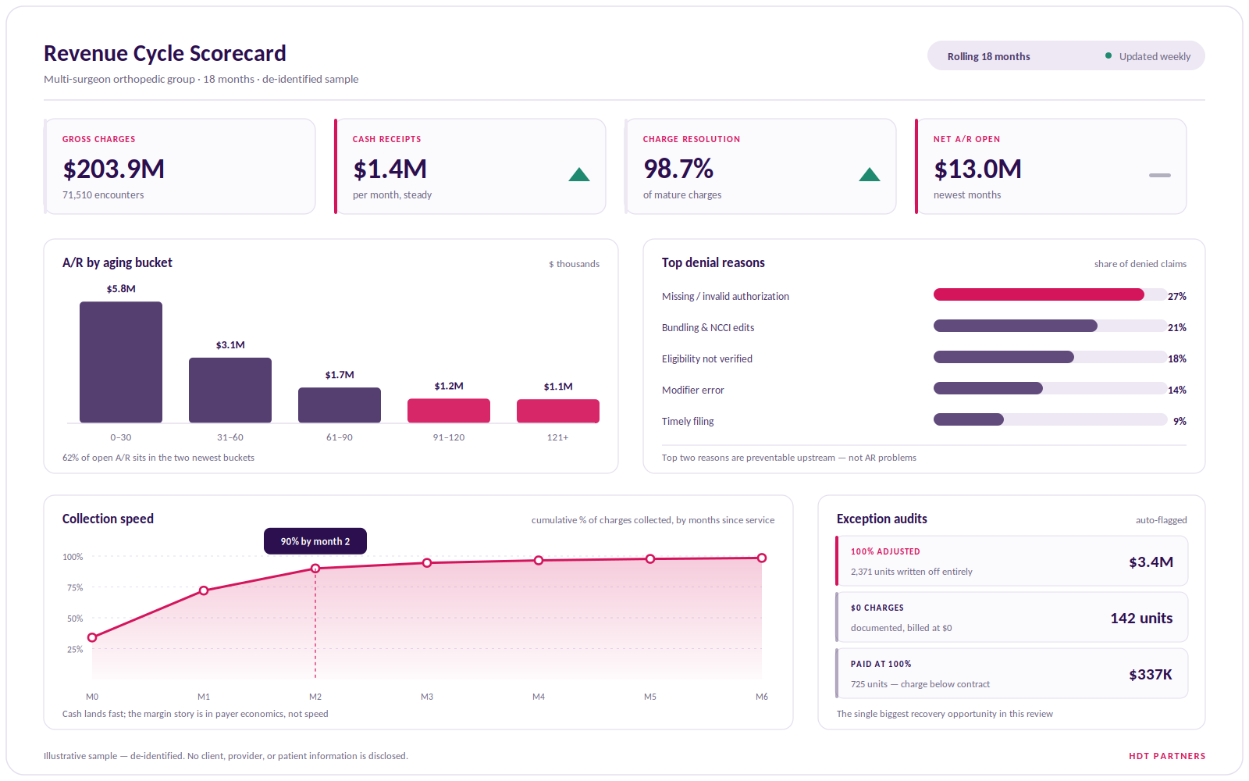Viewport: 1249px width, 781px height.
Task: Click the $1.4M cash receipts value
Action: 390,169
